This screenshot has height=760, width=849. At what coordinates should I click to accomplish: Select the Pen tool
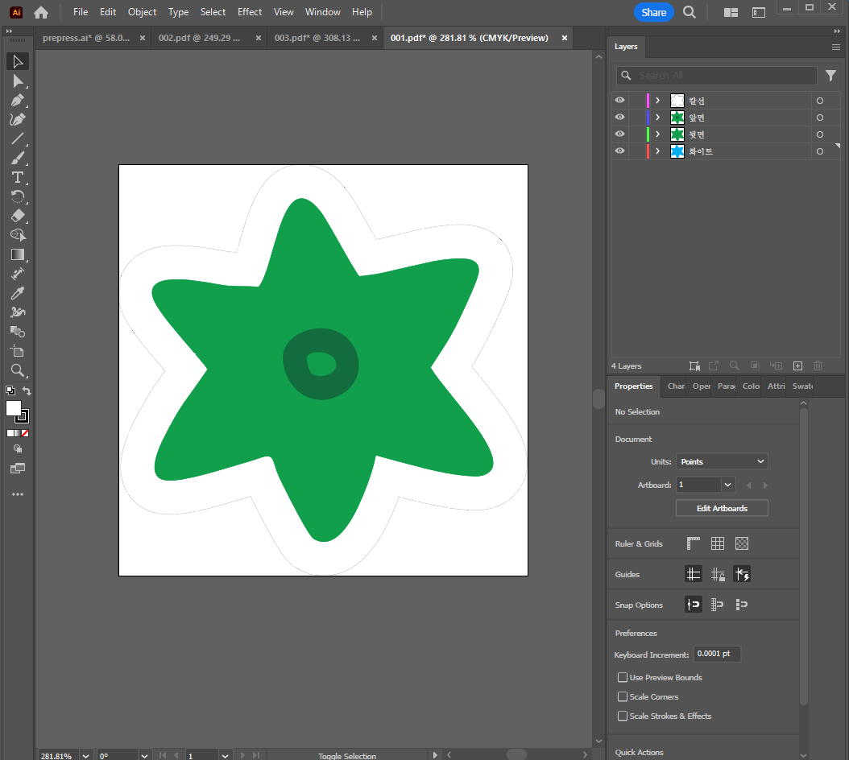[18, 100]
